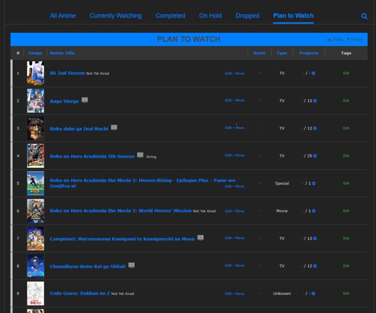
Task: Open the Dropped tab
Action: pos(247,16)
